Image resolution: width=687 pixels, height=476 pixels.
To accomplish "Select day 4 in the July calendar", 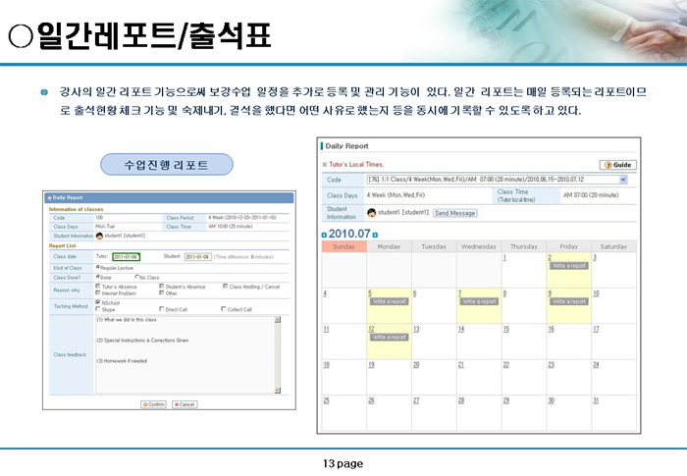I will coord(325,293).
